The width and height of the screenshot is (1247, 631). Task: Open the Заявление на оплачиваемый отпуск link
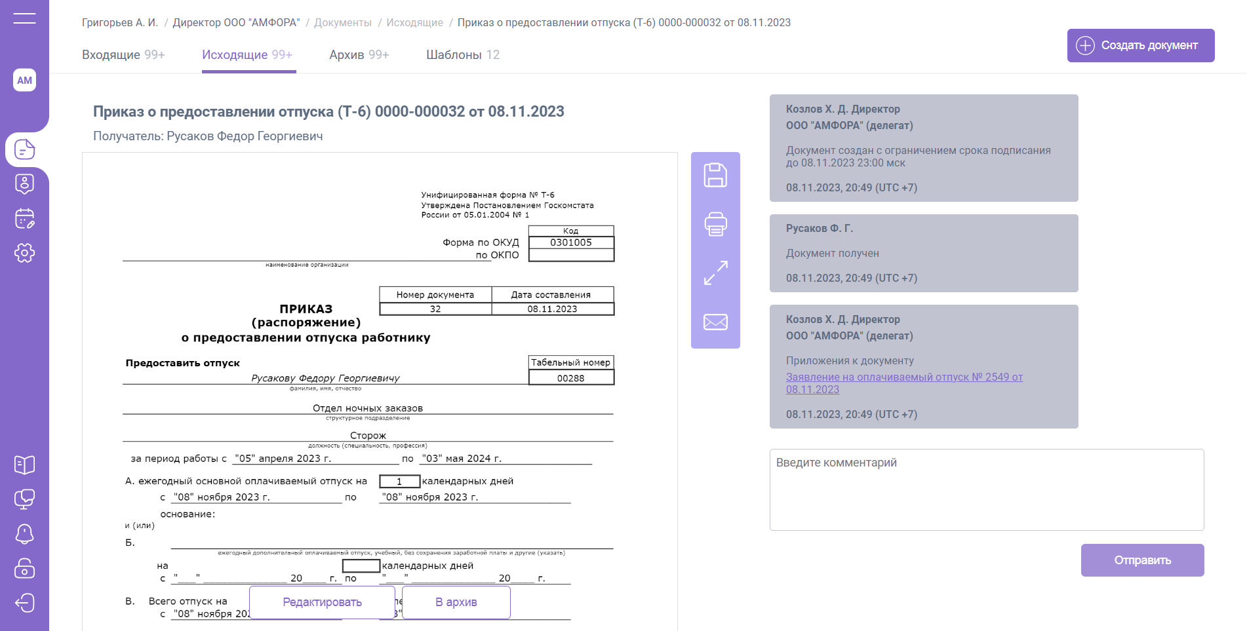(903, 377)
